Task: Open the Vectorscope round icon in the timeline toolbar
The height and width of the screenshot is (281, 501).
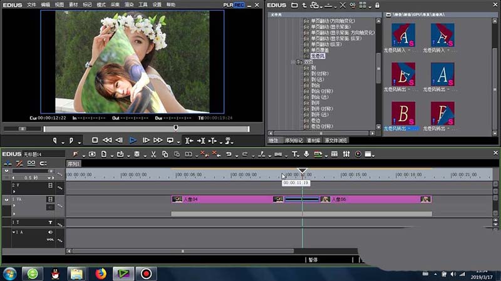Action: point(358,154)
